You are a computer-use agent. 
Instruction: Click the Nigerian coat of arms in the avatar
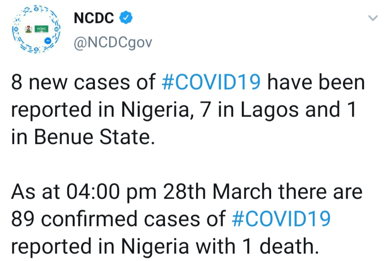(29, 29)
